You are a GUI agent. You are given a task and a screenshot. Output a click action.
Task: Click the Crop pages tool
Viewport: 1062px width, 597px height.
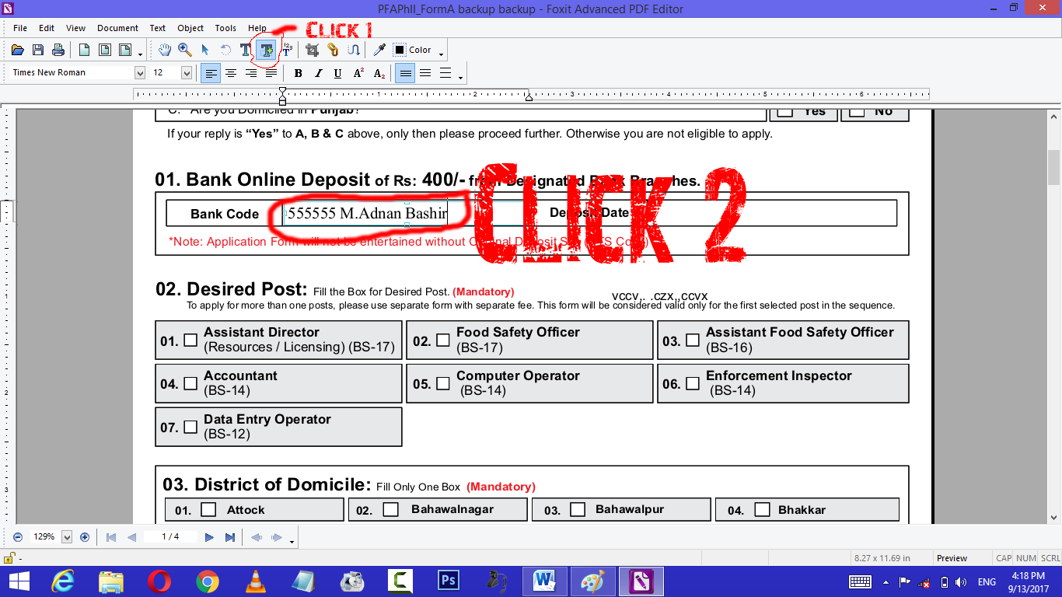point(311,50)
